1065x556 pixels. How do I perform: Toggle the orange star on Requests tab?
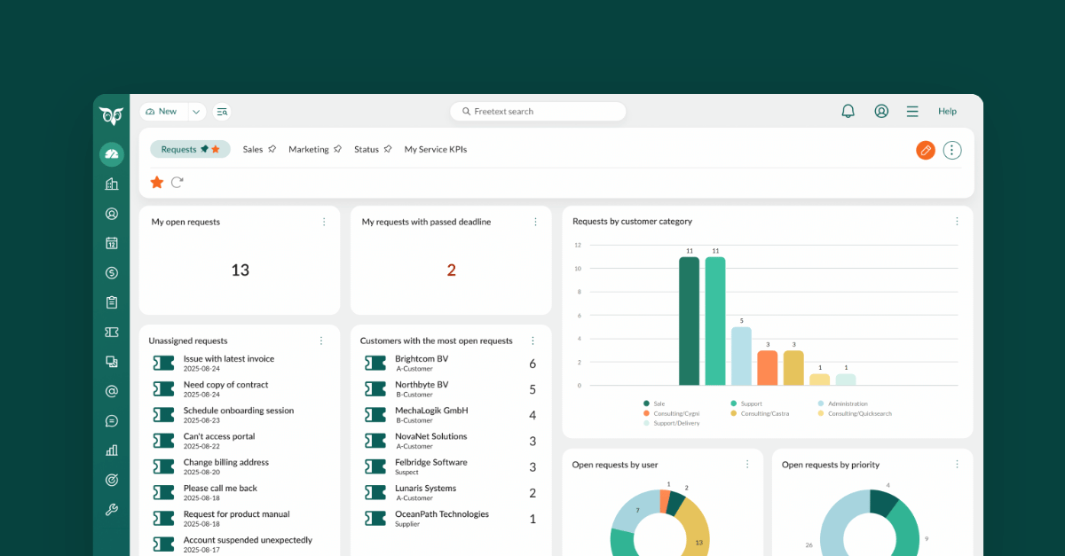(x=216, y=149)
